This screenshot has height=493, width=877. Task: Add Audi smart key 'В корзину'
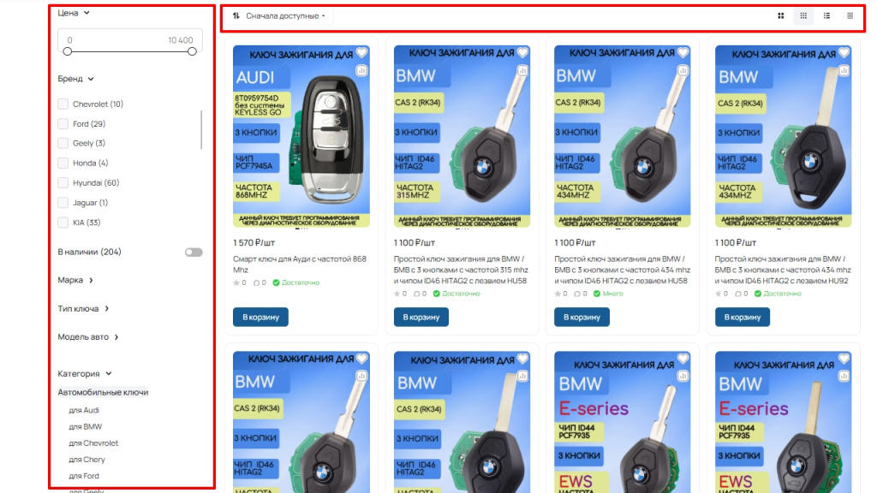click(260, 317)
